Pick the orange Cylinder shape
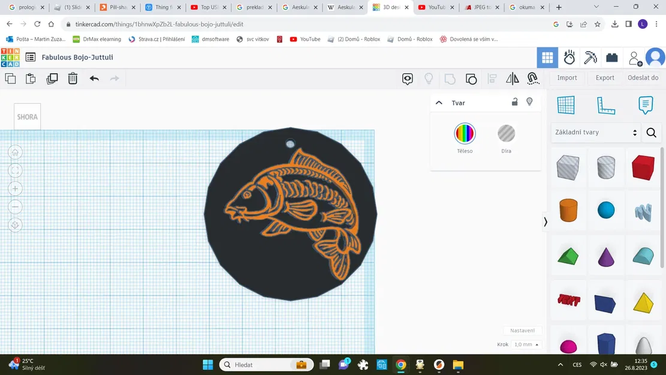This screenshot has width=666, height=375. click(568, 211)
